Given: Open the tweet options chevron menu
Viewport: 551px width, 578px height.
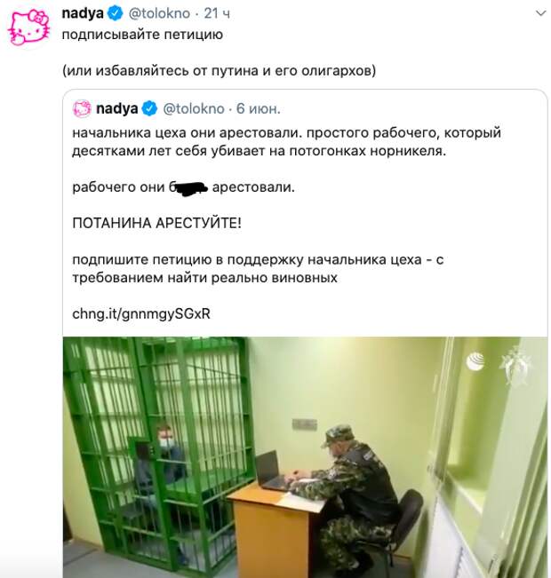Looking at the screenshot, I should click(x=540, y=13).
